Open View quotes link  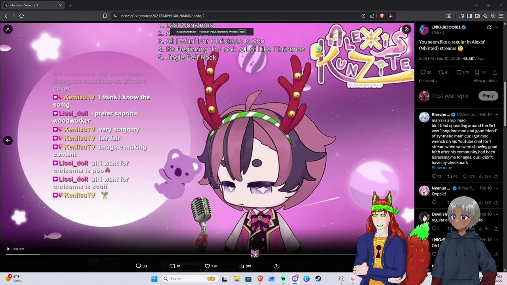486,81
